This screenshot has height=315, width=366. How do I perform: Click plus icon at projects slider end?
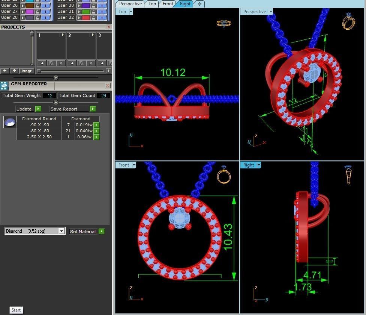tap(108, 71)
